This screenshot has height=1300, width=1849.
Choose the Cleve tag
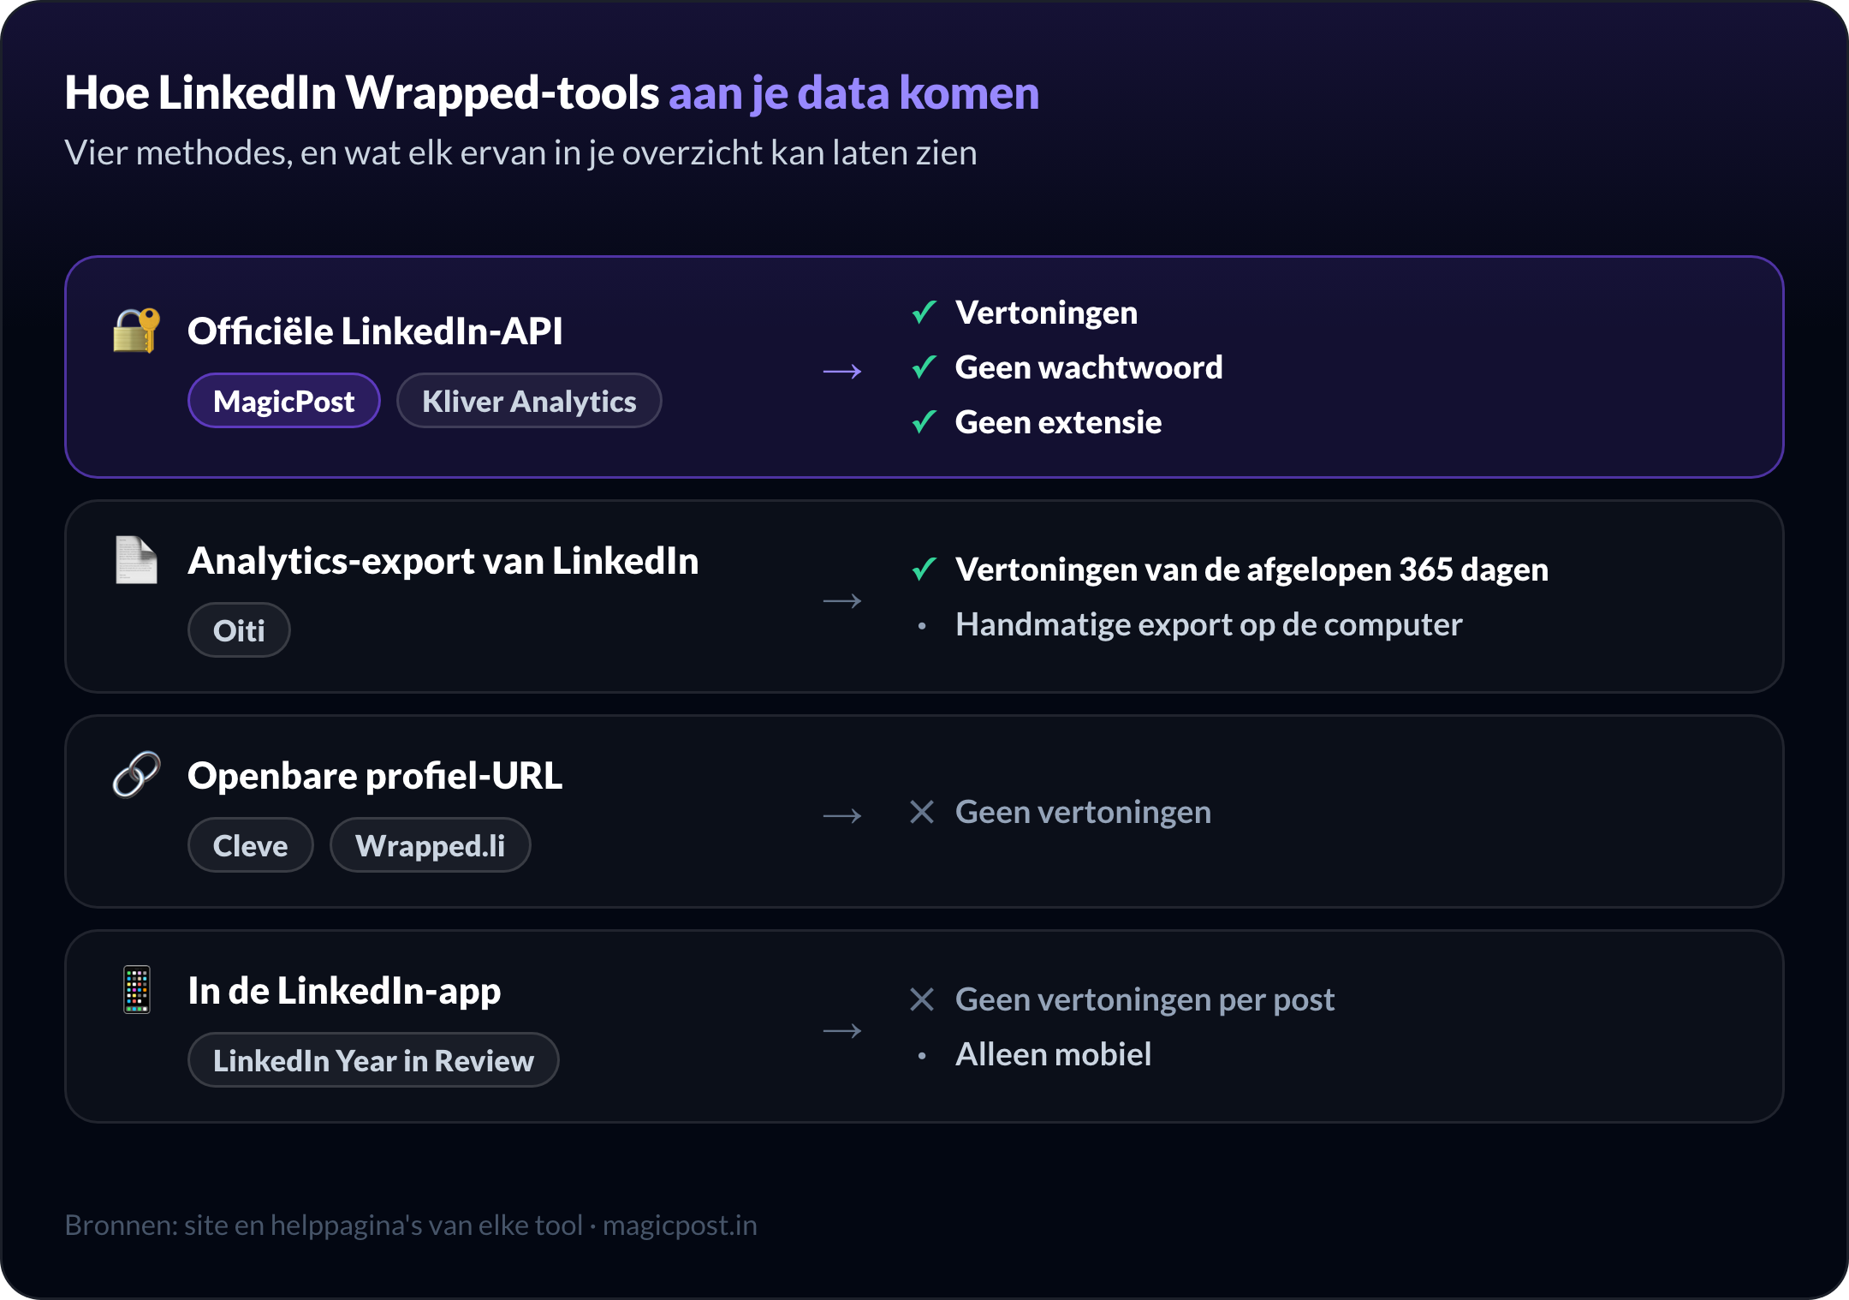pyautogui.click(x=250, y=845)
